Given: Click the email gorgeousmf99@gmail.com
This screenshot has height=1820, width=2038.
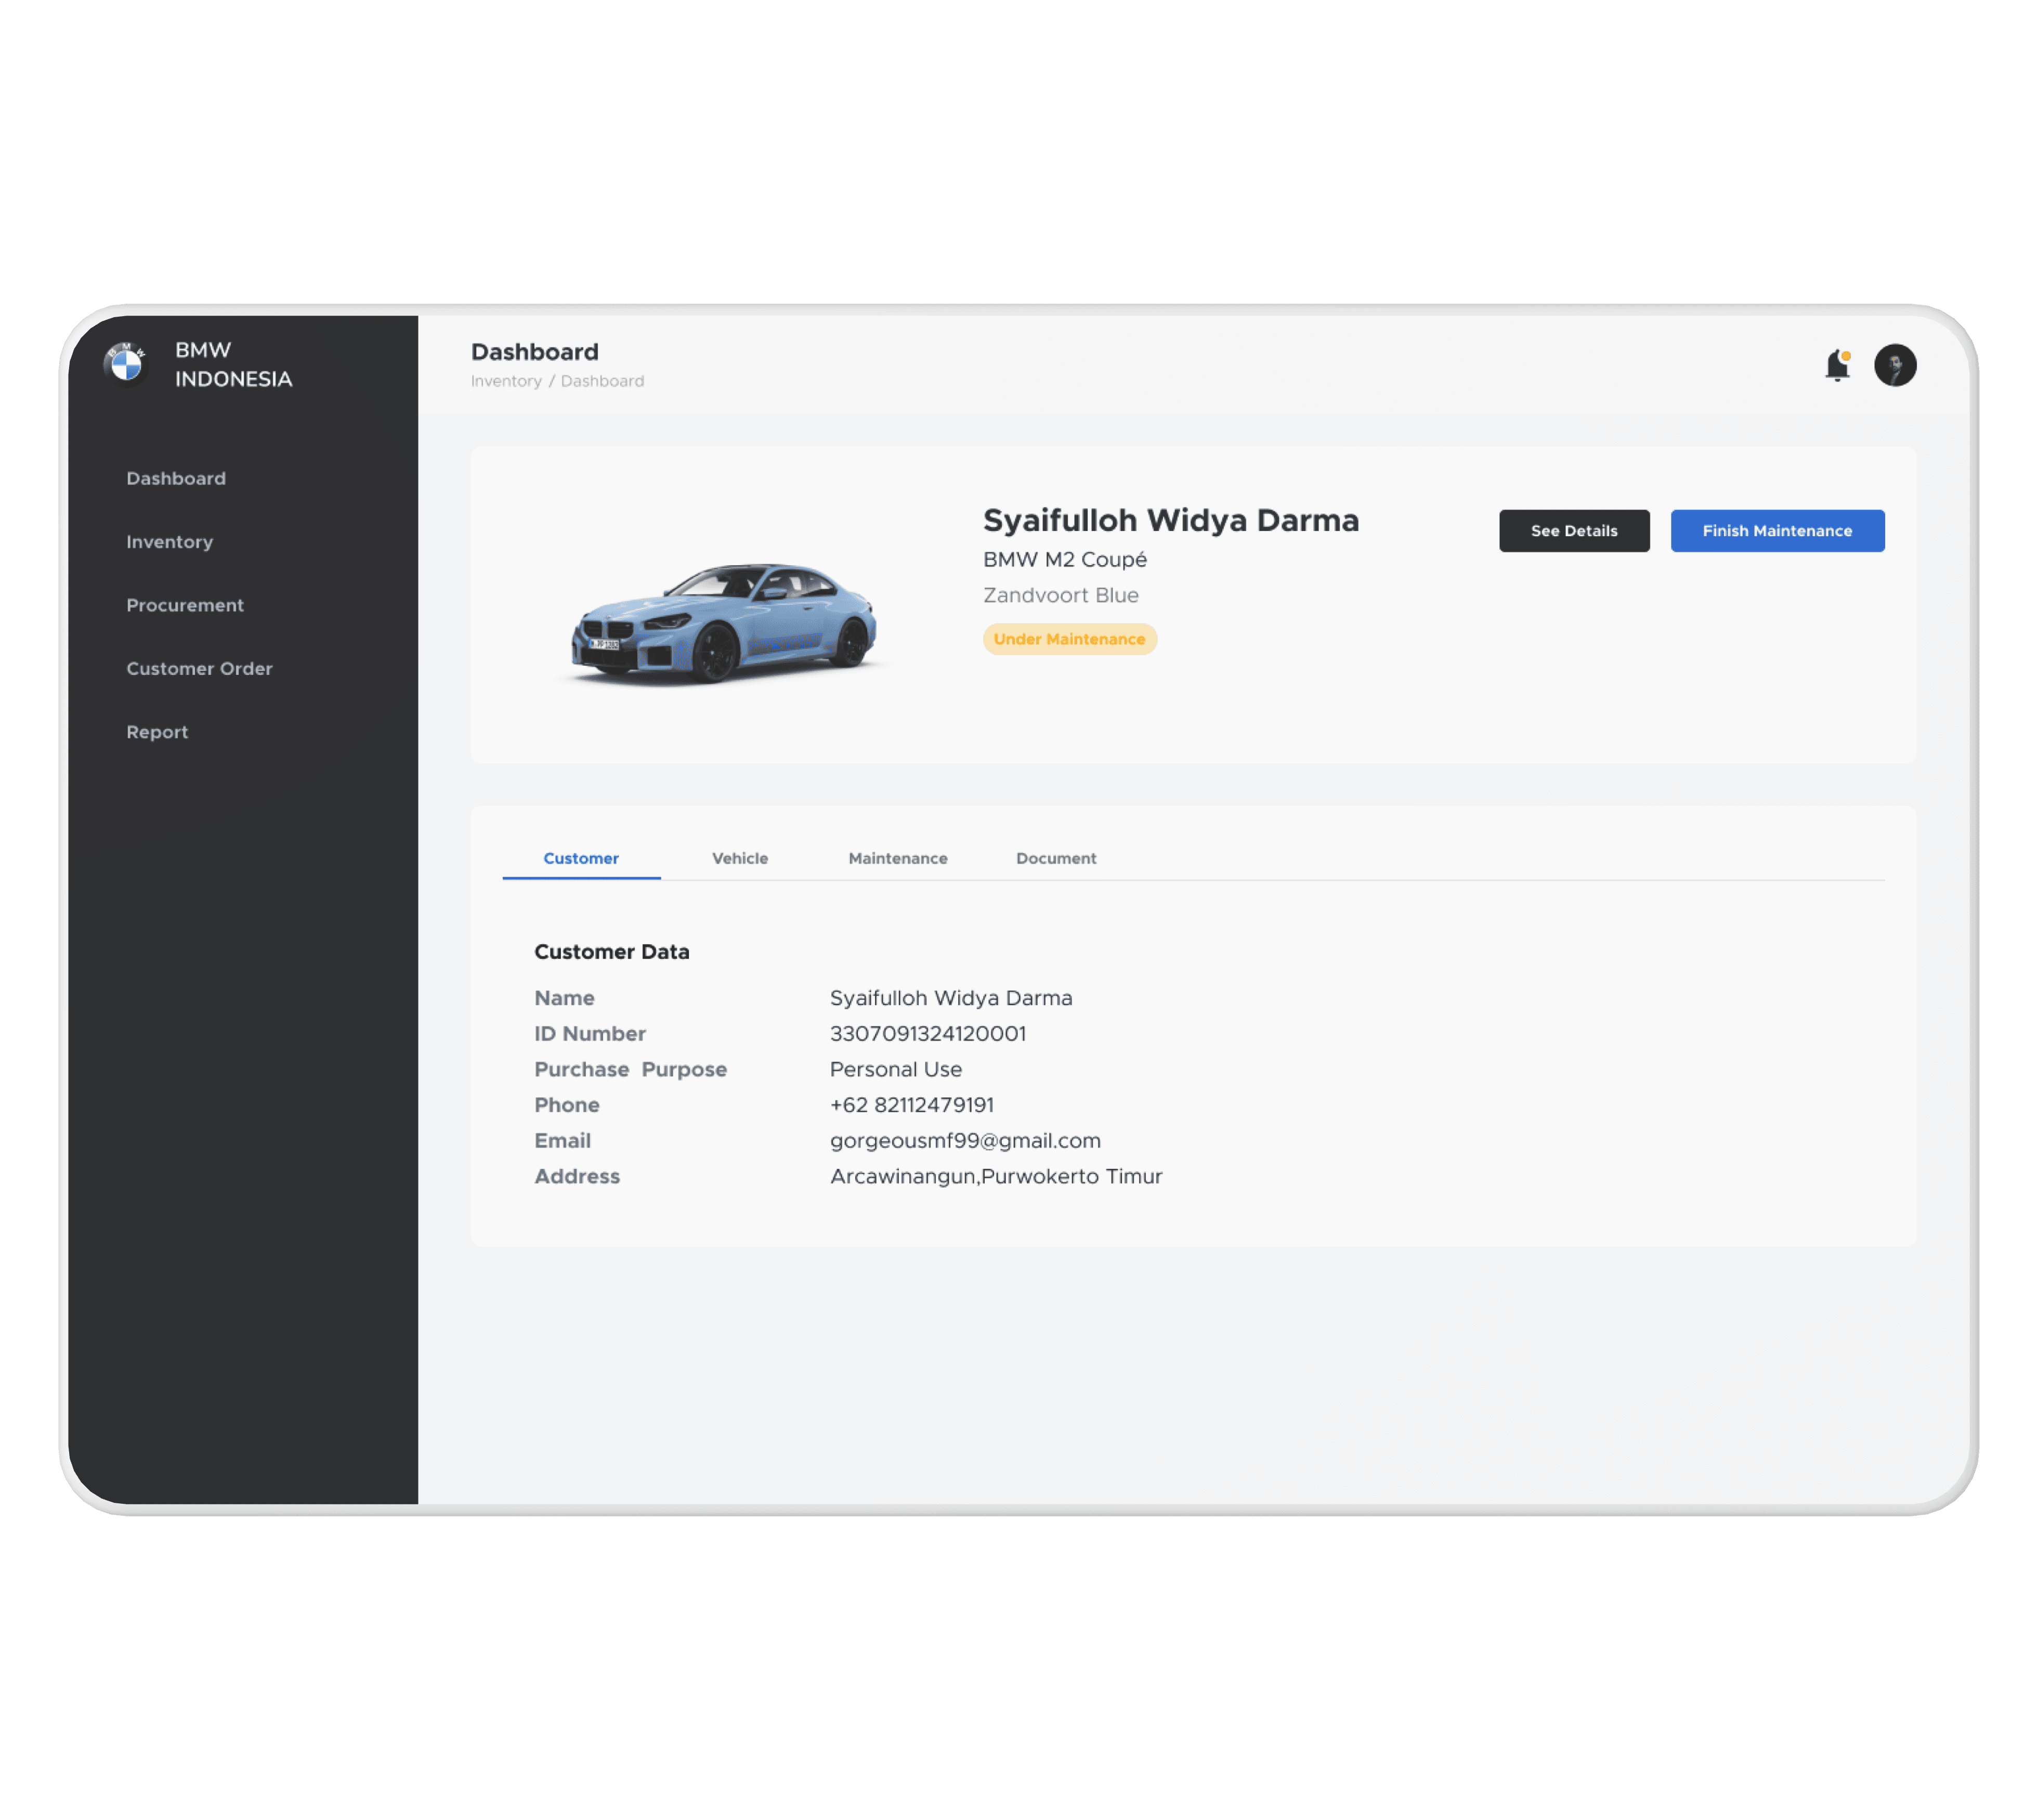Looking at the screenshot, I should tap(965, 1141).
